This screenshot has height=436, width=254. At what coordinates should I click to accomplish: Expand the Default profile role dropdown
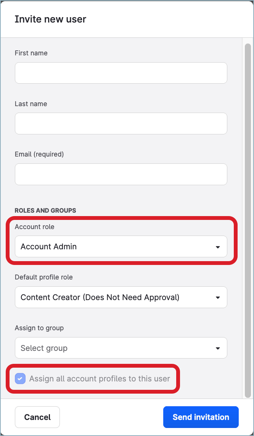pyautogui.click(x=121, y=297)
